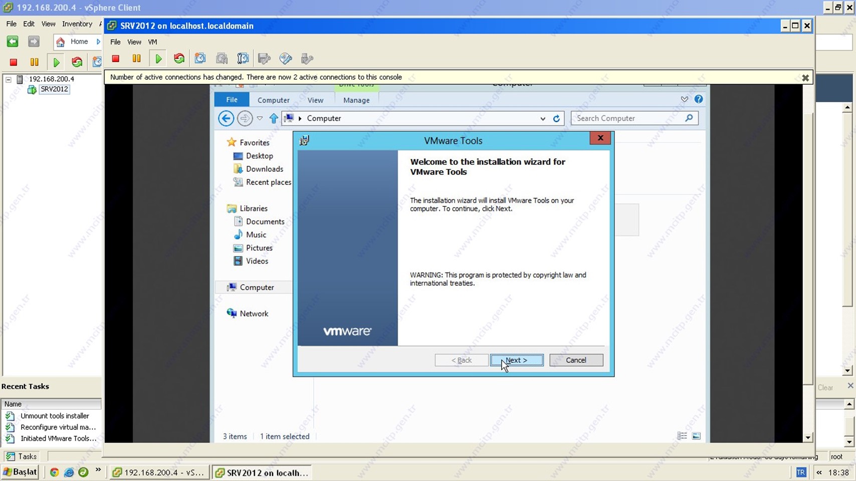
Task: Click the Reset icon in the SRV2012 console toolbar
Action: pyautogui.click(x=179, y=59)
